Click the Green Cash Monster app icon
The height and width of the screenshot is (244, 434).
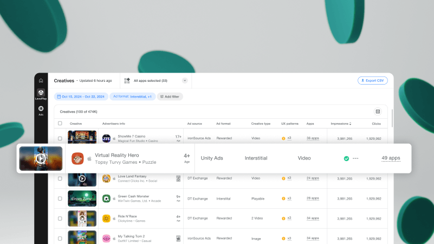click(107, 198)
